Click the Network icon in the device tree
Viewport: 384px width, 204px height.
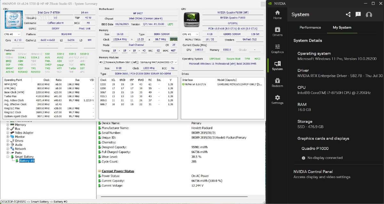coord(12,149)
